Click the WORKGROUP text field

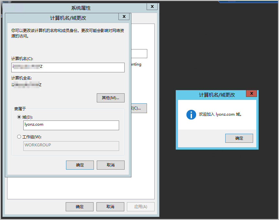pos(71,146)
